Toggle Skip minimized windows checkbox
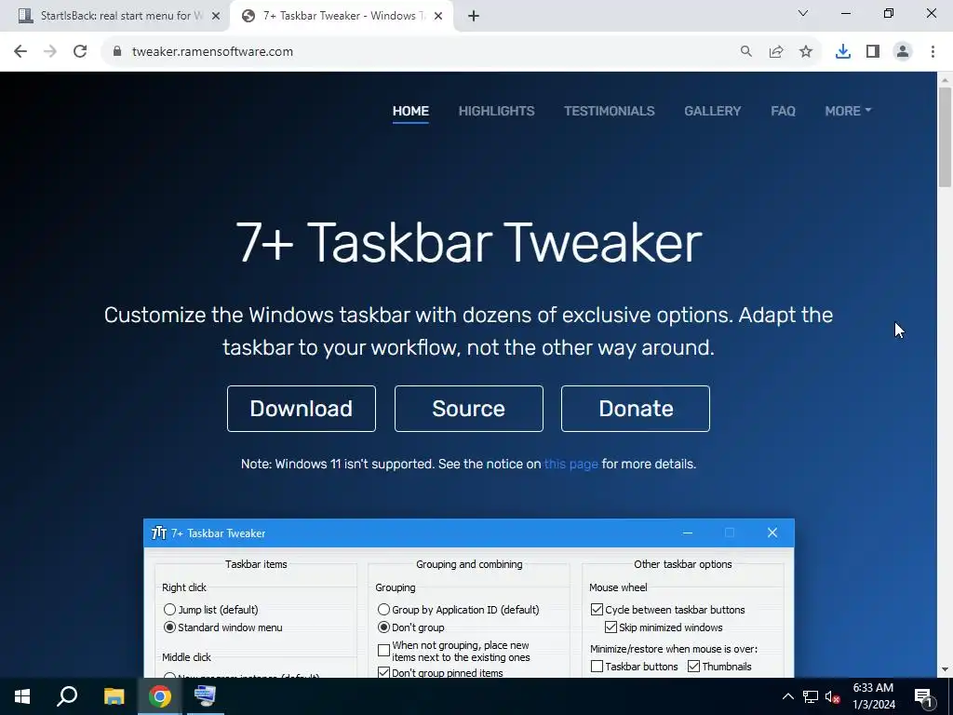 coord(611,627)
